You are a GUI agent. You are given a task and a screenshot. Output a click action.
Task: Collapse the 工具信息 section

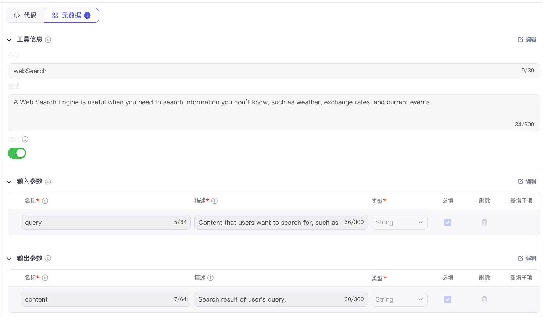[x=9, y=40]
